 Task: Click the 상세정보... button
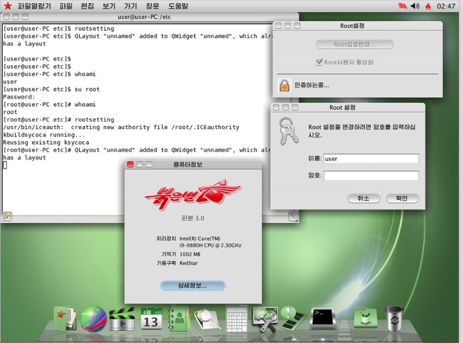click(x=192, y=285)
